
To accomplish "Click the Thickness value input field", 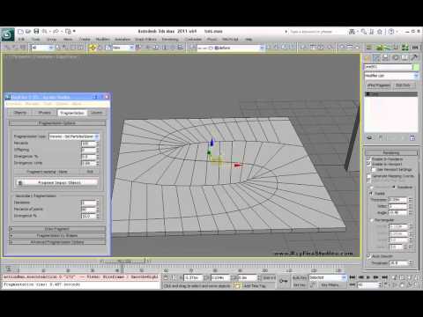I will point(397,200).
